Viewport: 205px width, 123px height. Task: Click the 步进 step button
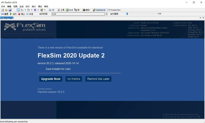29,14
